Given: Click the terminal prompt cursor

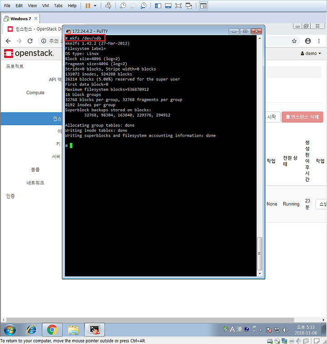Looking at the screenshot, I should pyautogui.click(x=71, y=146).
